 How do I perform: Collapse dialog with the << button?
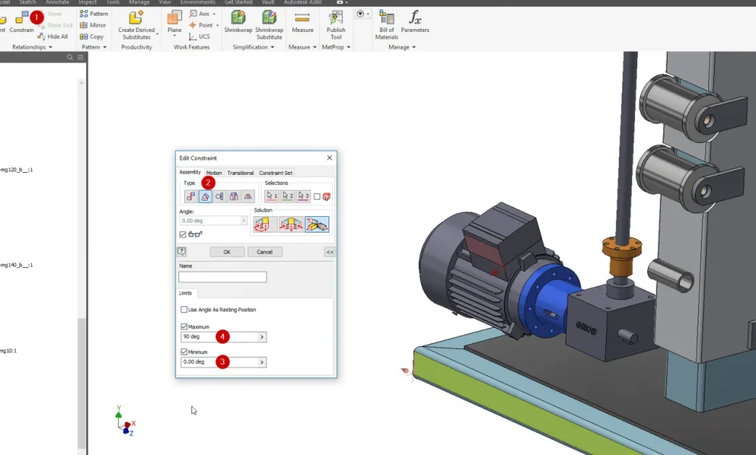click(330, 252)
